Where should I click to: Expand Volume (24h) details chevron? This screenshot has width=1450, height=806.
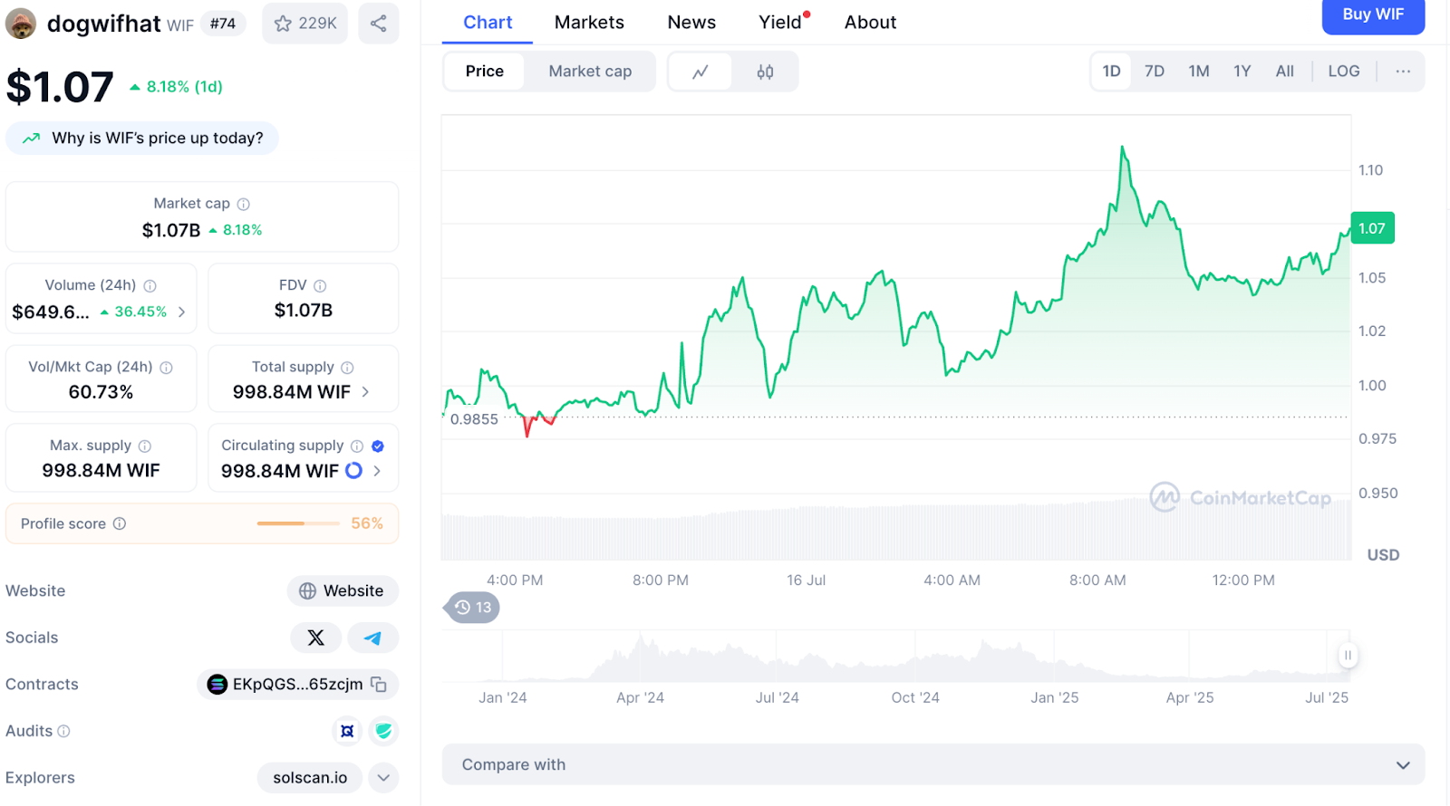click(x=182, y=312)
